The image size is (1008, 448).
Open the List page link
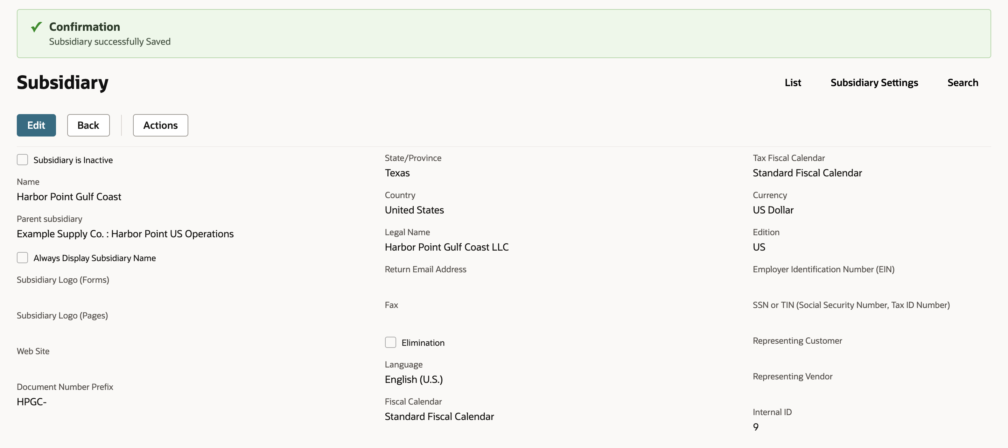click(x=793, y=83)
